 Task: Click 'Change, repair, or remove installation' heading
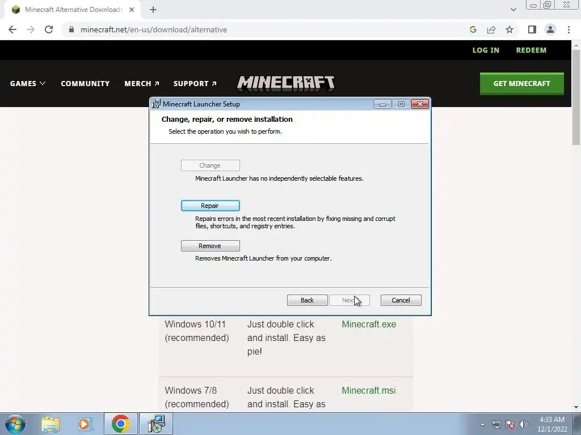(x=227, y=119)
